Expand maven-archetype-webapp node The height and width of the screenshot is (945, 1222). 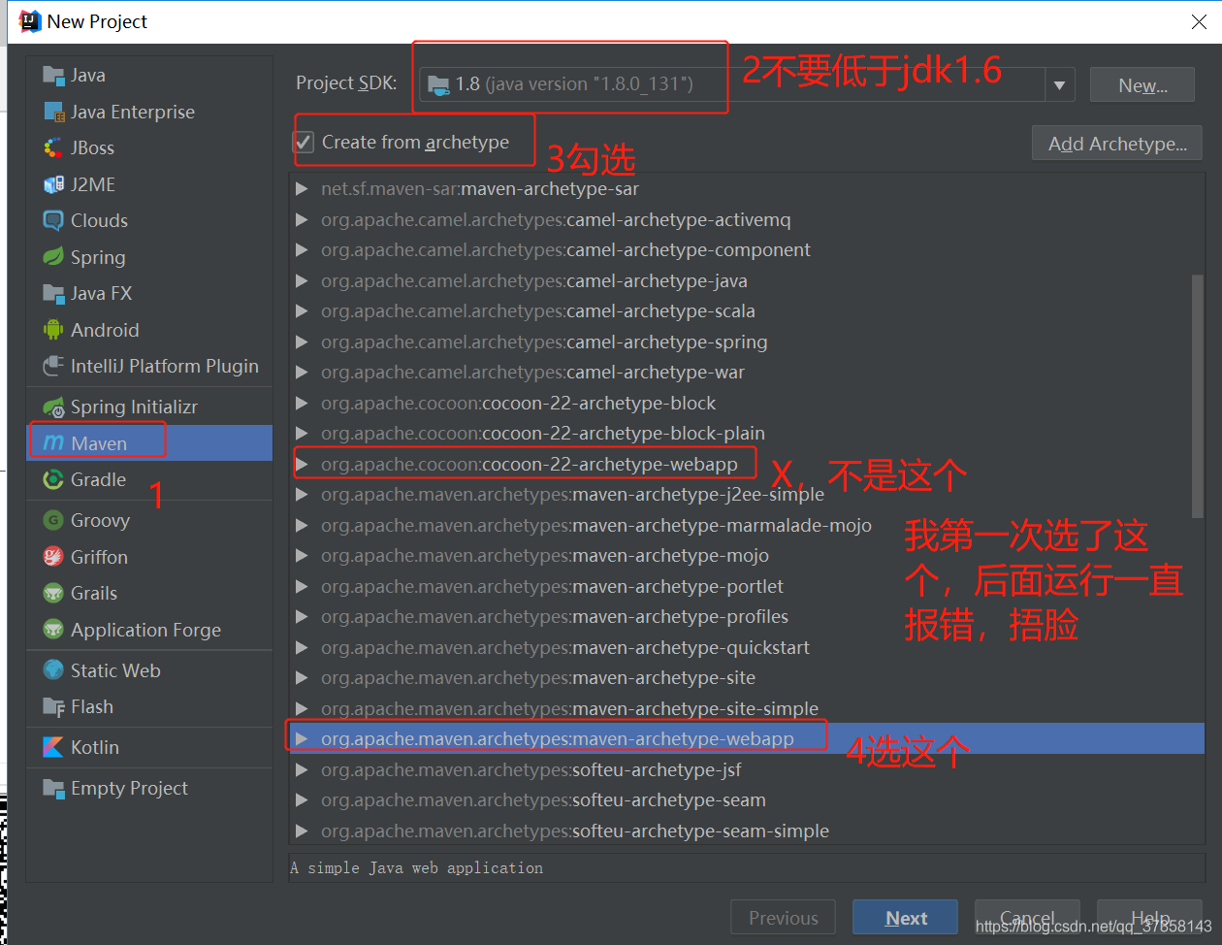(x=302, y=739)
